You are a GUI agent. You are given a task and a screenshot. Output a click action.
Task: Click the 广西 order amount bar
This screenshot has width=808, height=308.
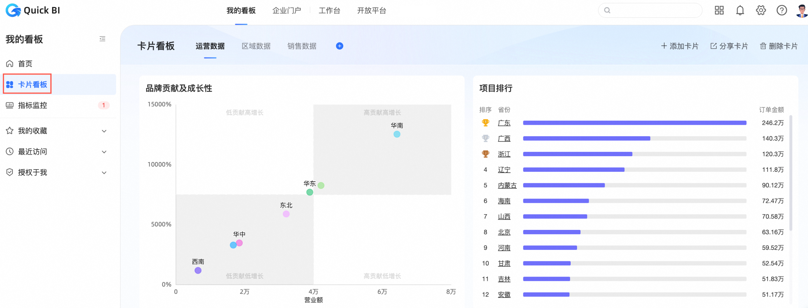click(587, 138)
